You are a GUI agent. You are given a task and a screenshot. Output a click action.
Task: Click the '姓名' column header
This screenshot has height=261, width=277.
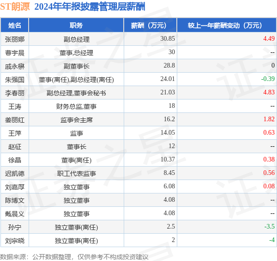15,25
